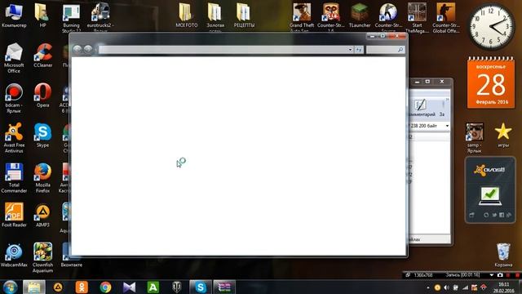Open the recorder bar dropdown arrow

pyautogui.click(x=491, y=275)
